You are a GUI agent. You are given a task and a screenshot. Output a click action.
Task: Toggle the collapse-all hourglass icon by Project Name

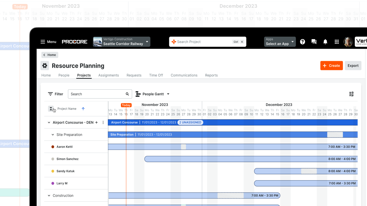tap(51, 108)
